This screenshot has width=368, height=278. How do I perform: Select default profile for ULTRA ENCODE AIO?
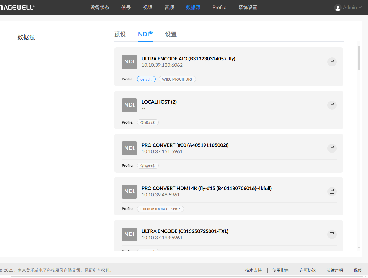(x=146, y=79)
